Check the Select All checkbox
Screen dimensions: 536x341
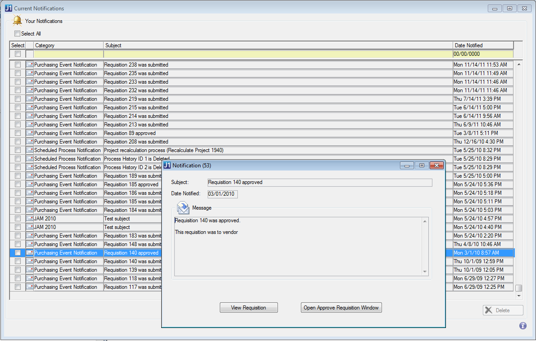[18, 34]
